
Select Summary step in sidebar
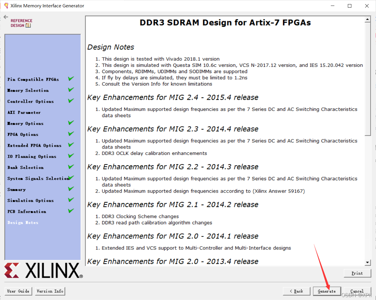[x=16, y=190]
